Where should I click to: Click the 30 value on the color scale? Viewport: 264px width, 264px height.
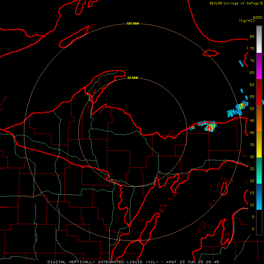[x=252, y=157]
